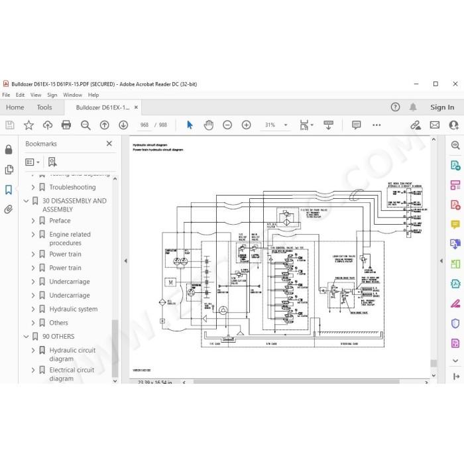Go to the next page
Viewport: 464px width, 464px height.
tap(123, 125)
